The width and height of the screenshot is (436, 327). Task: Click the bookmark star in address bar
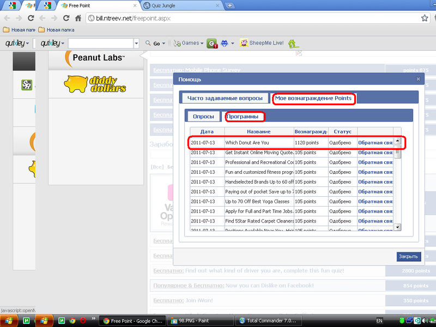coord(425,18)
